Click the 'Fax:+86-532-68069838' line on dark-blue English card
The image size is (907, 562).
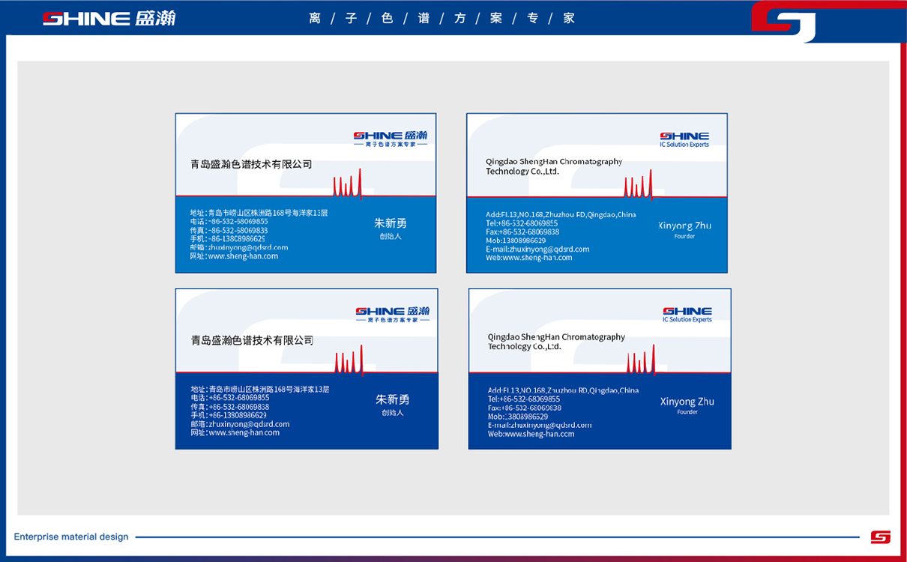tap(525, 408)
